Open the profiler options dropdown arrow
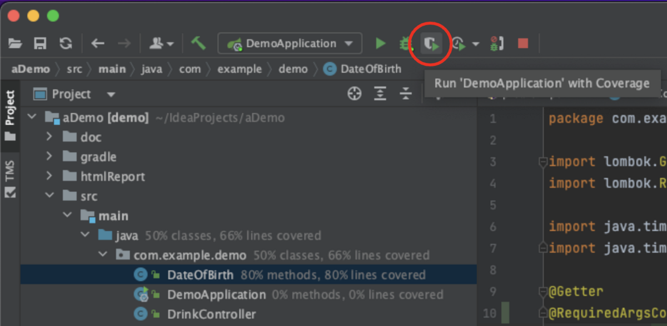The height and width of the screenshot is (326, 667). 476,44
